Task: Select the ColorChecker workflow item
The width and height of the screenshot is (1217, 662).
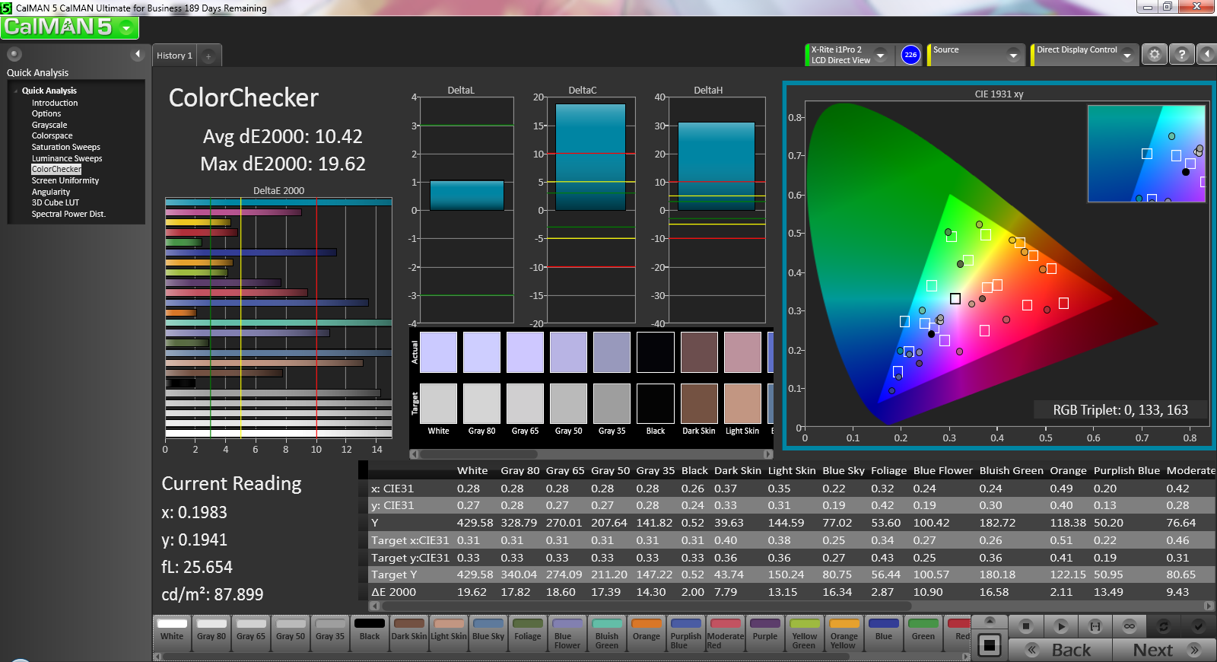Action: click(56, 169)
